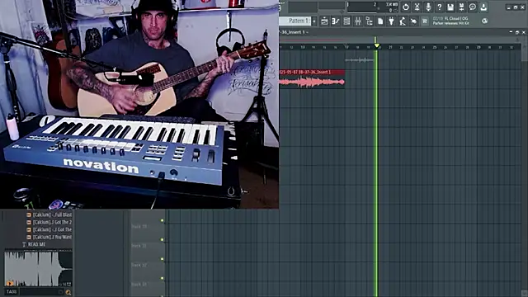
Task: Select the READ ME file in browser
Action: click(36, 244)
